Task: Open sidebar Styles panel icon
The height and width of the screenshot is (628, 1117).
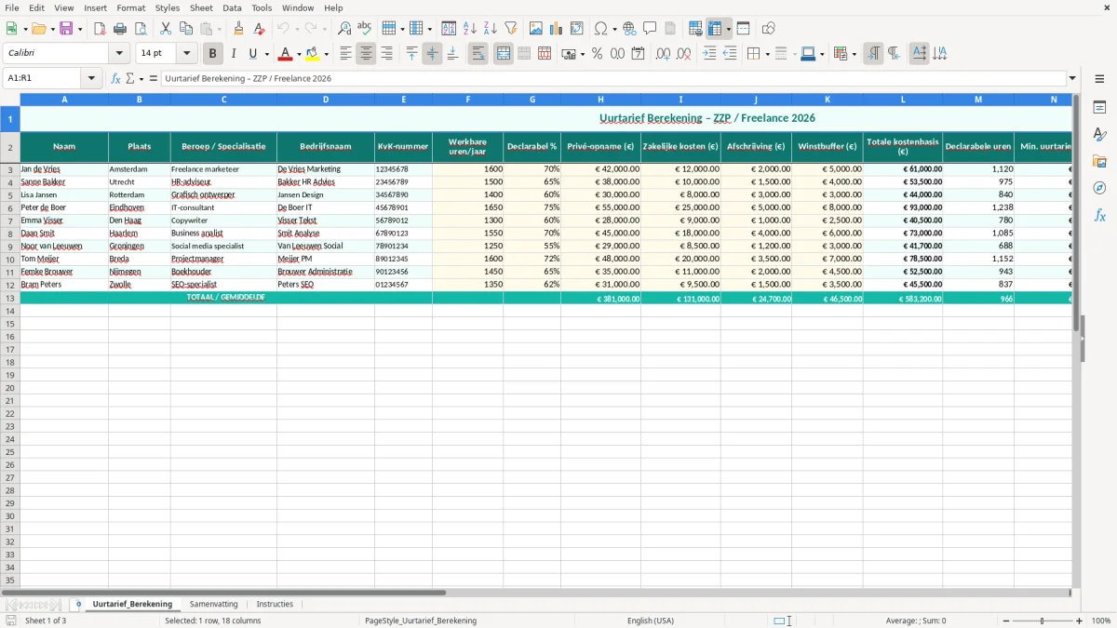Action: (1099, 135)
